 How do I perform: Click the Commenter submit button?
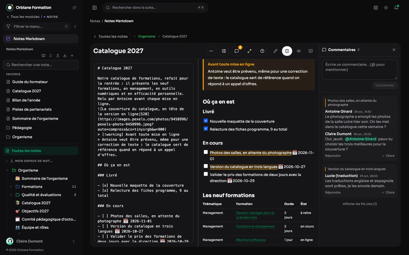click(x=385, y=85)
